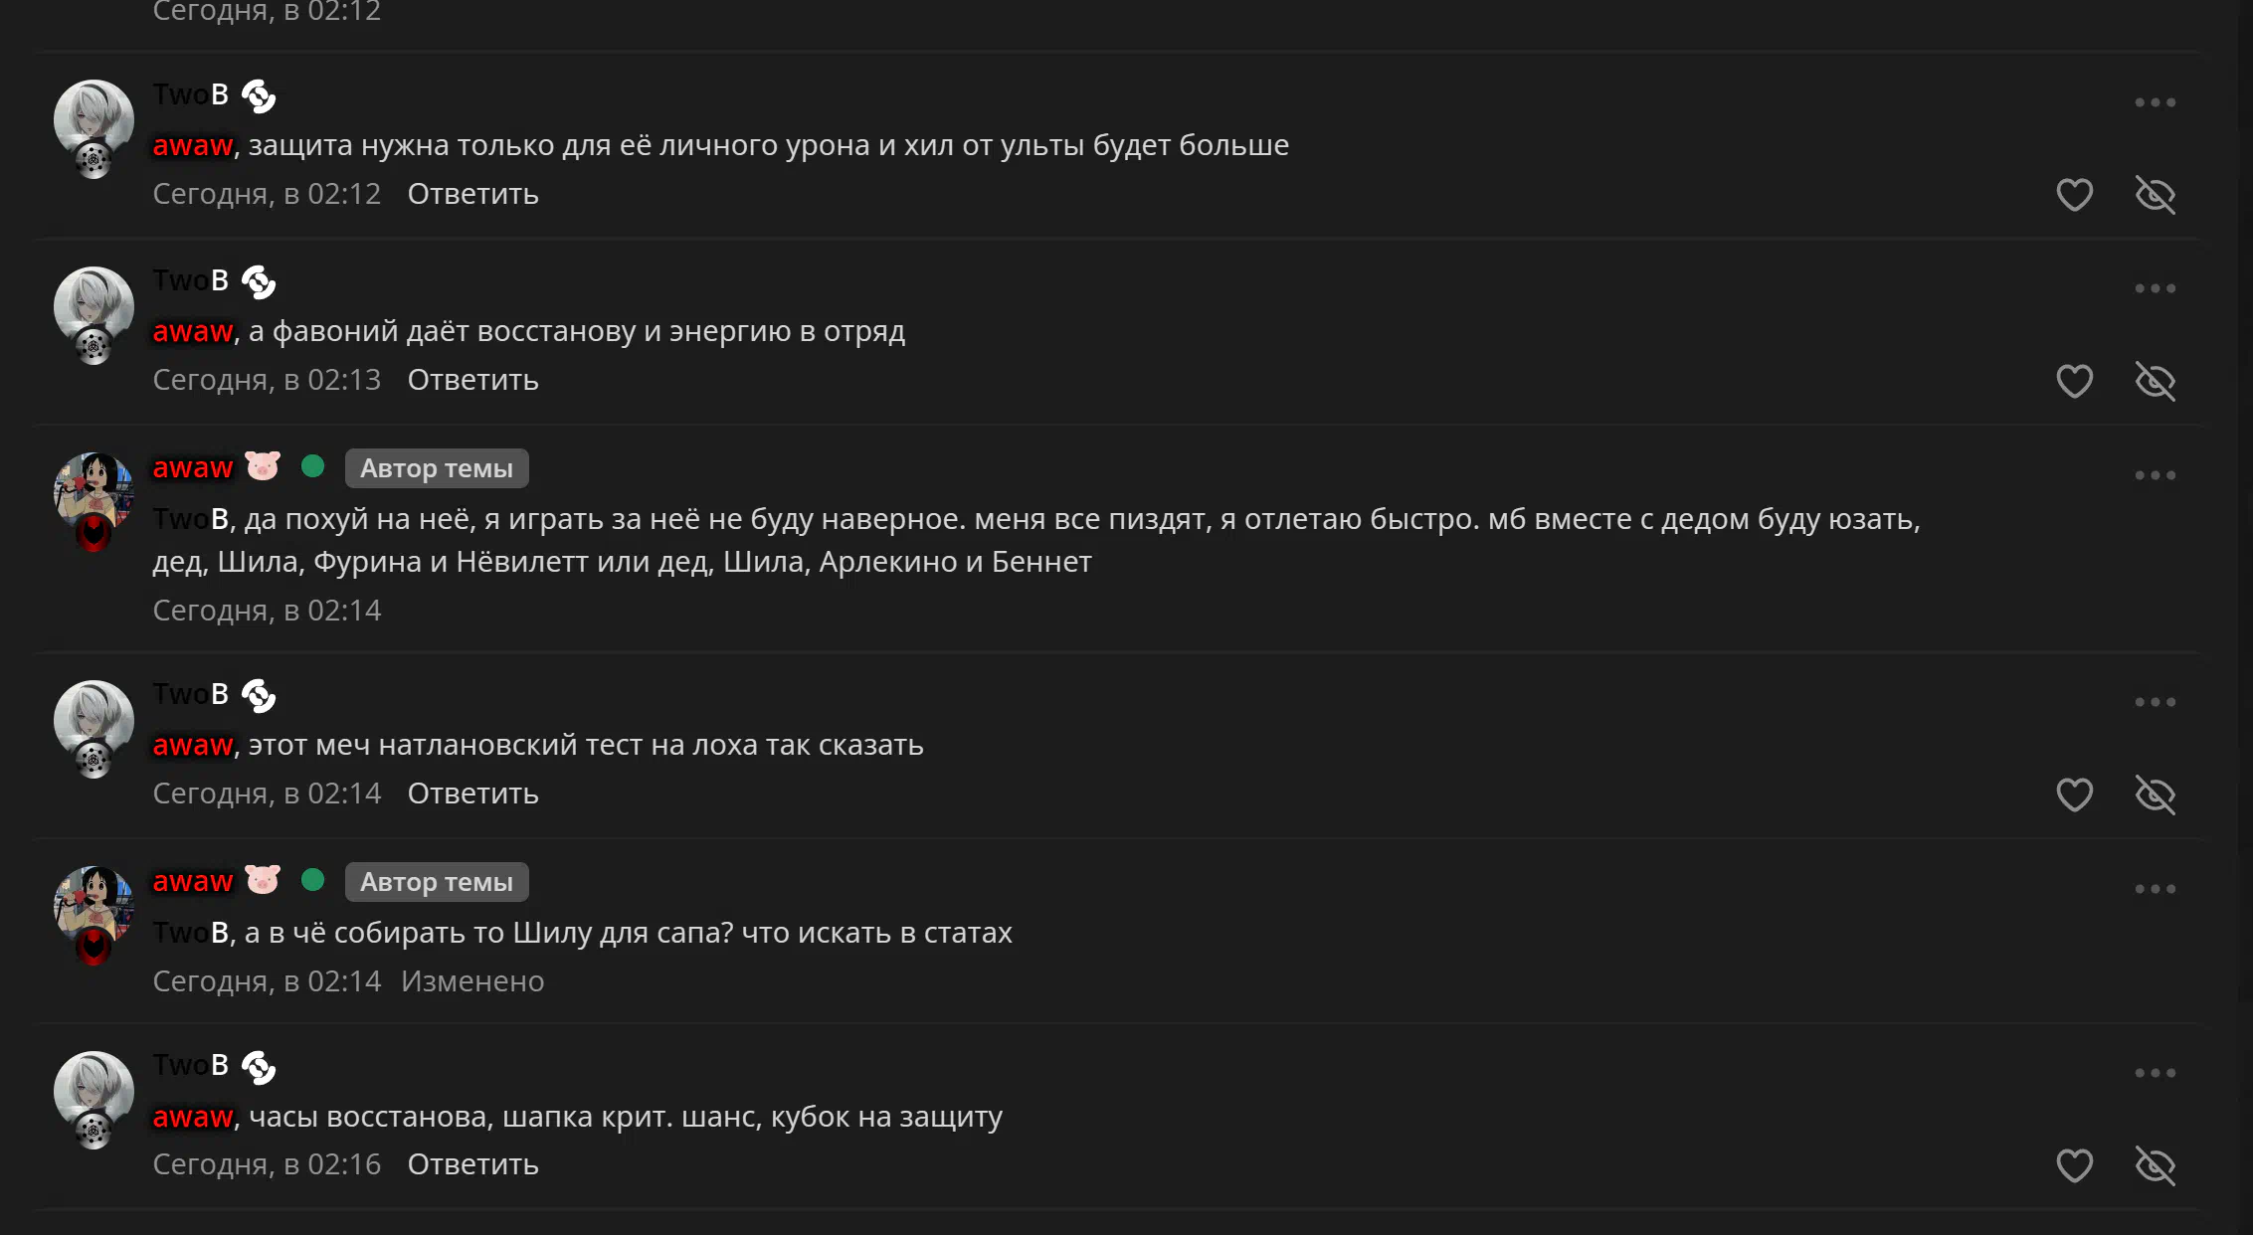Like the натлановский меч comment
Image resolution: width=2253 pixels, height=1235 pixels.
tap(2074, 794)
